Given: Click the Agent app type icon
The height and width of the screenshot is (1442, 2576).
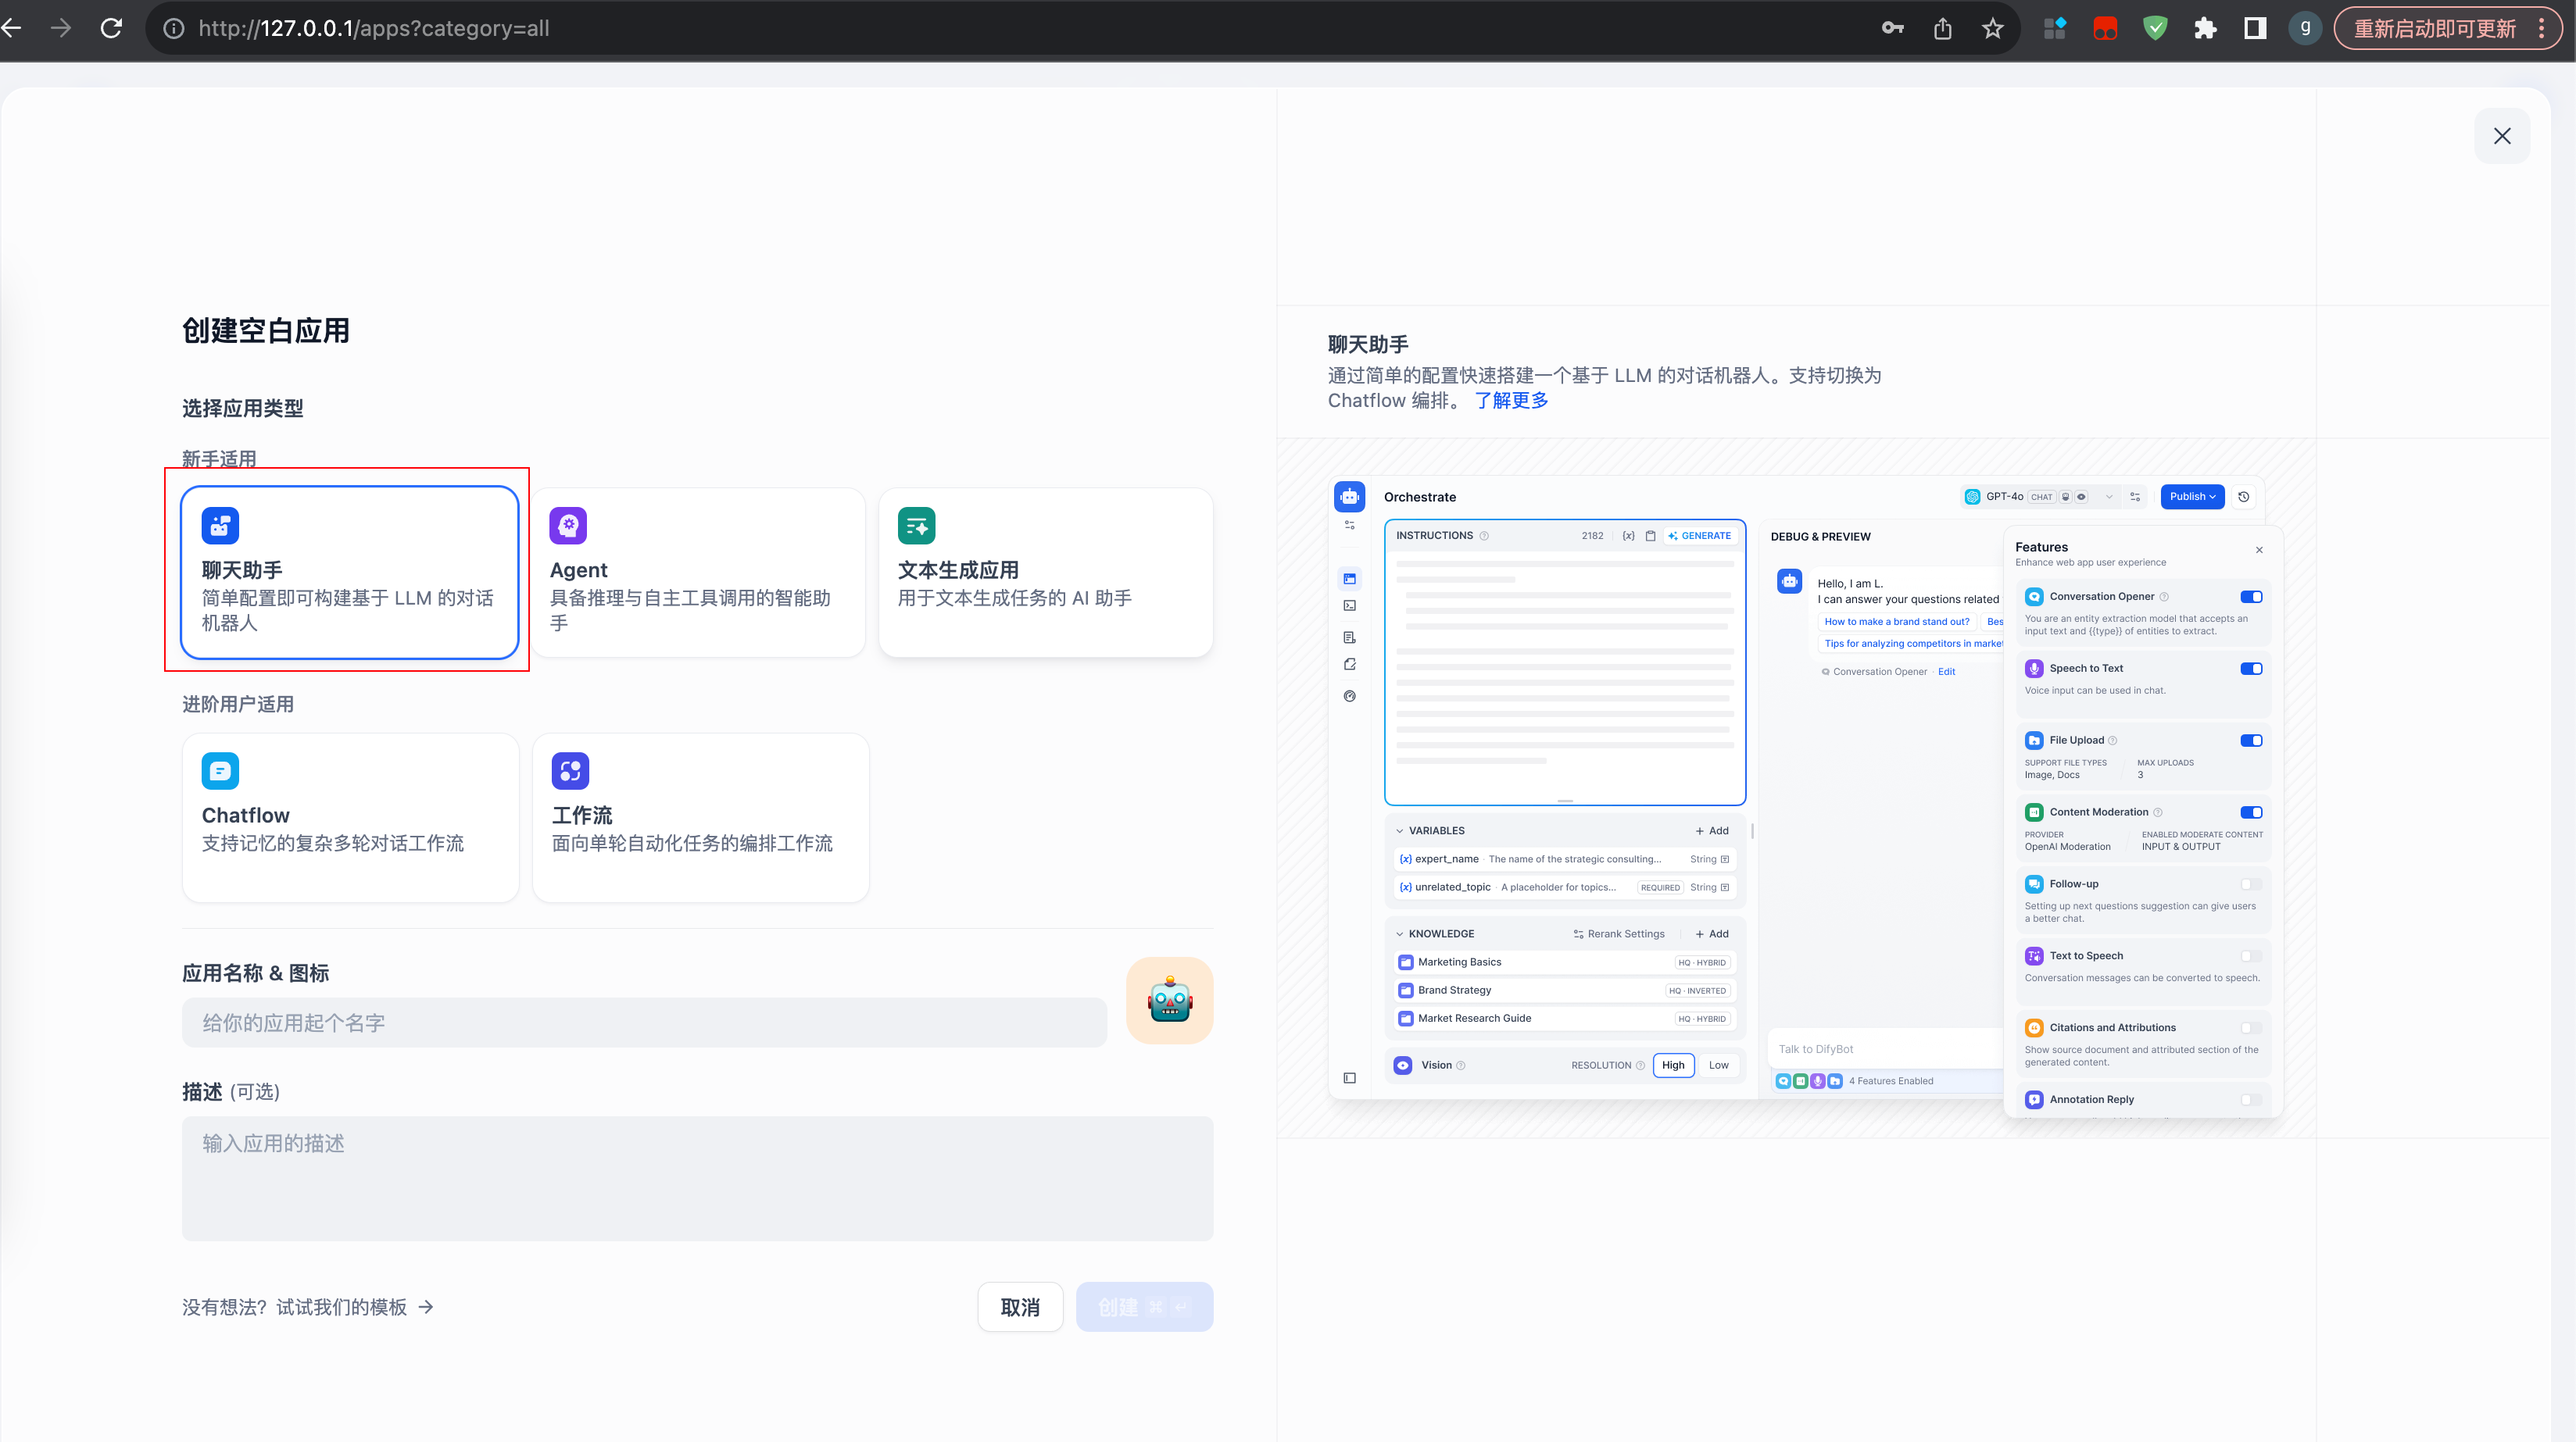Looking at the screenshot, I should 568,525.
